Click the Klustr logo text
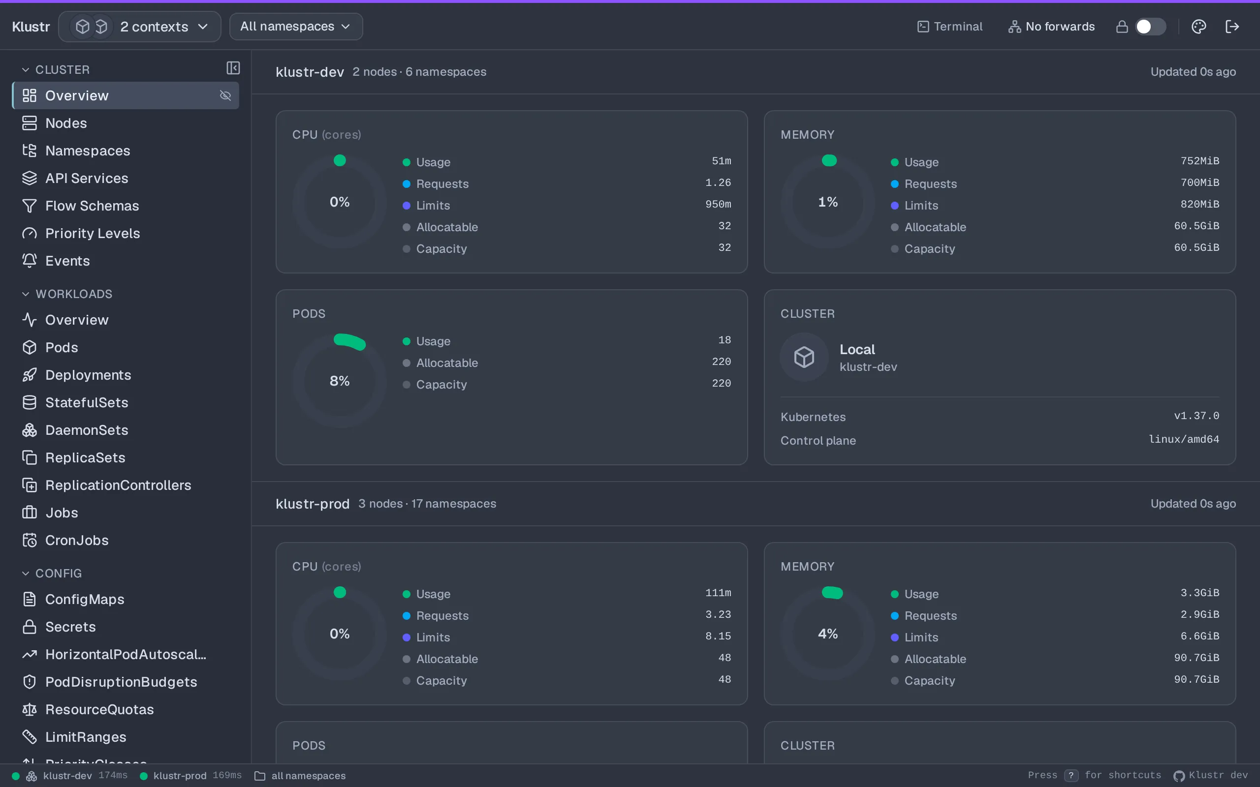This screenshot has width=1260, height=787. pyautogui.click(x=31, y=27)
